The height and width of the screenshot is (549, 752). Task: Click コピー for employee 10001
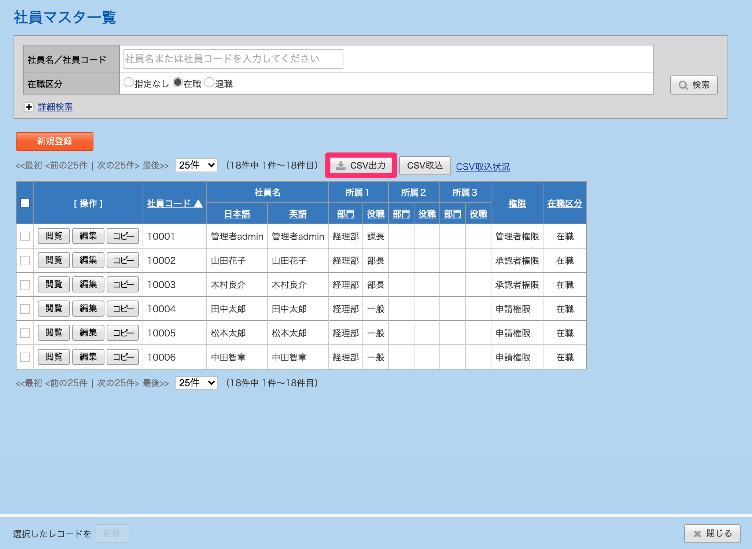tap(123, 236)
